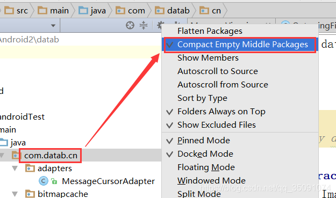
Task: Enable Autoscroll to Source
Action: point(240,71)
